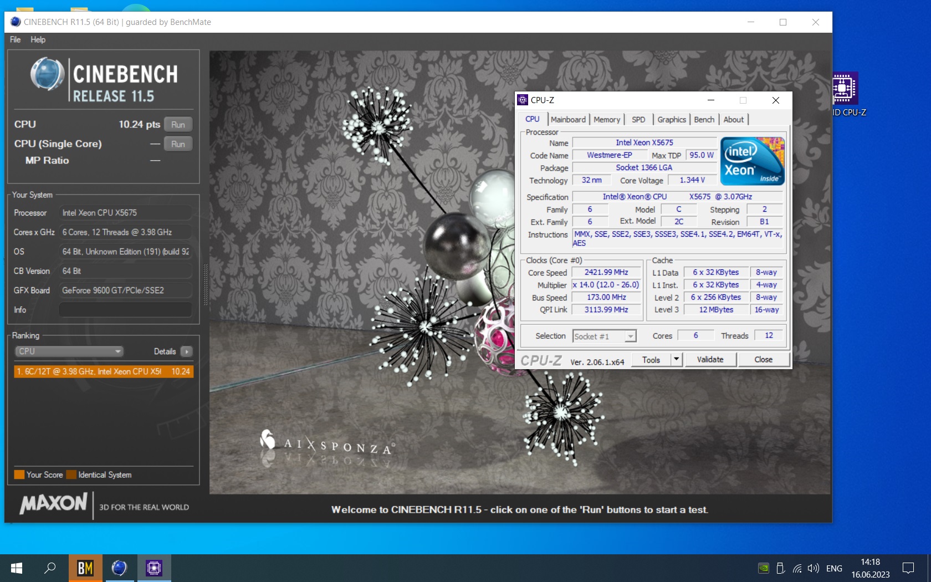Open the Cinebench Help menu
The width and height of the screenshot is (931, 582).
pyautogui.click(x=38, y=40)
